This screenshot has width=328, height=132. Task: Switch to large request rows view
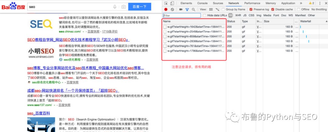pyautogui.click(x=211, y=9)
